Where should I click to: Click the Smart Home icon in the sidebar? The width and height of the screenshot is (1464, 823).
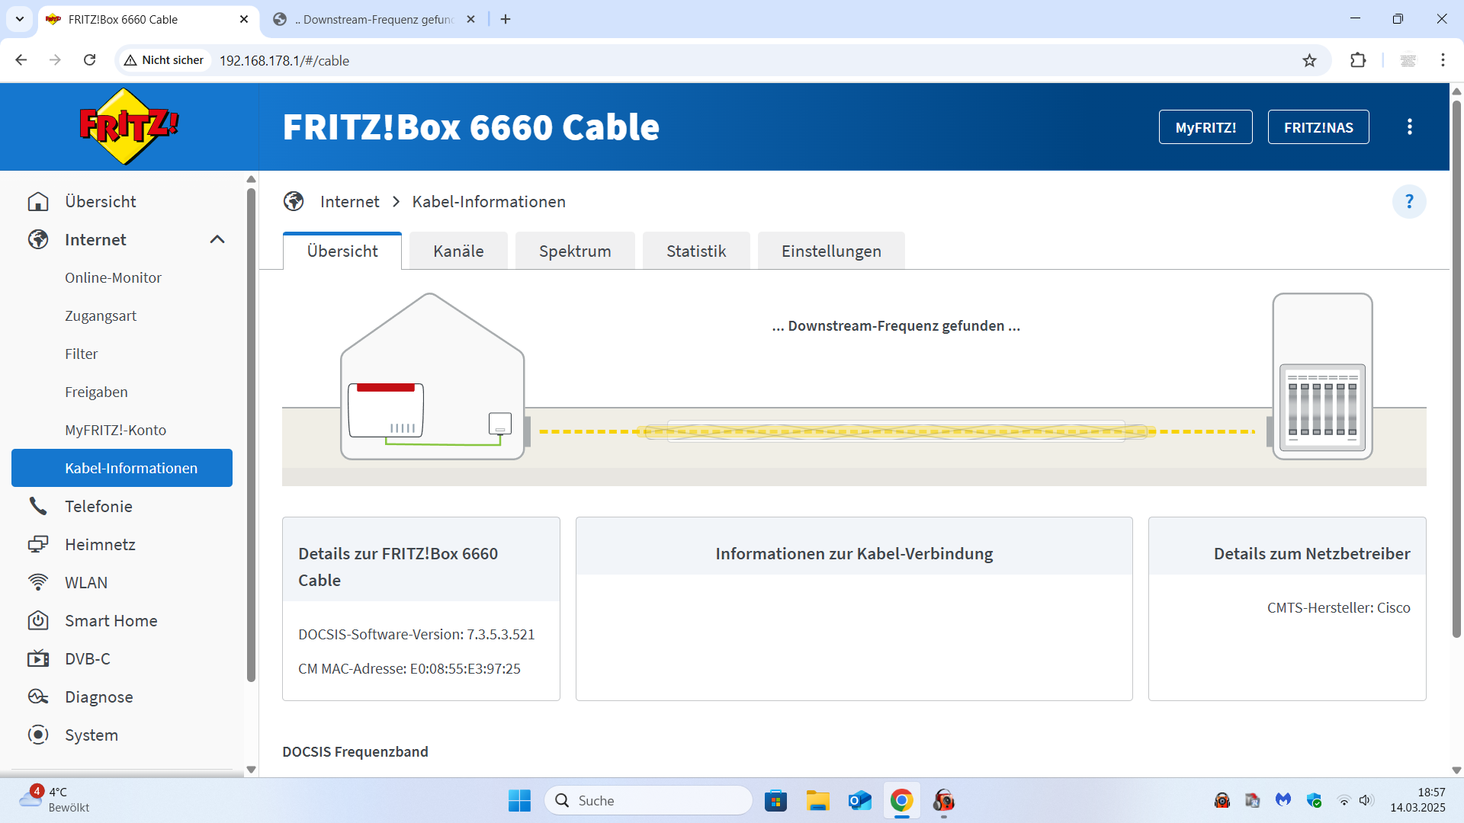point(37,620)
